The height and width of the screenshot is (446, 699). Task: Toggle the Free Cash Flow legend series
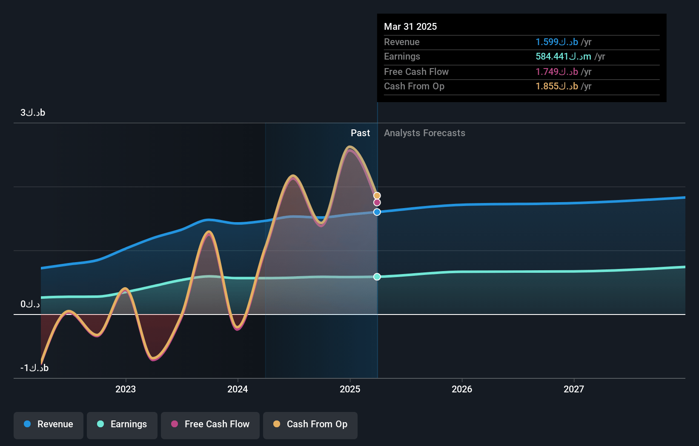point(210,425)
